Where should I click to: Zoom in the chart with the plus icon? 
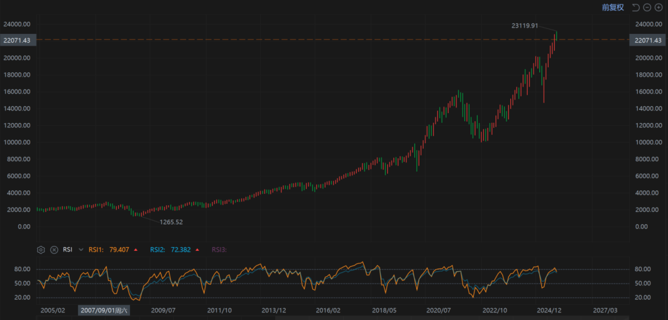pyautogui.click(x=658, y=7)
